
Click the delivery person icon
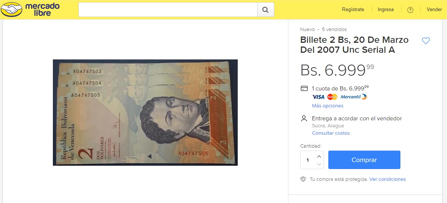(x=304, y=118)
